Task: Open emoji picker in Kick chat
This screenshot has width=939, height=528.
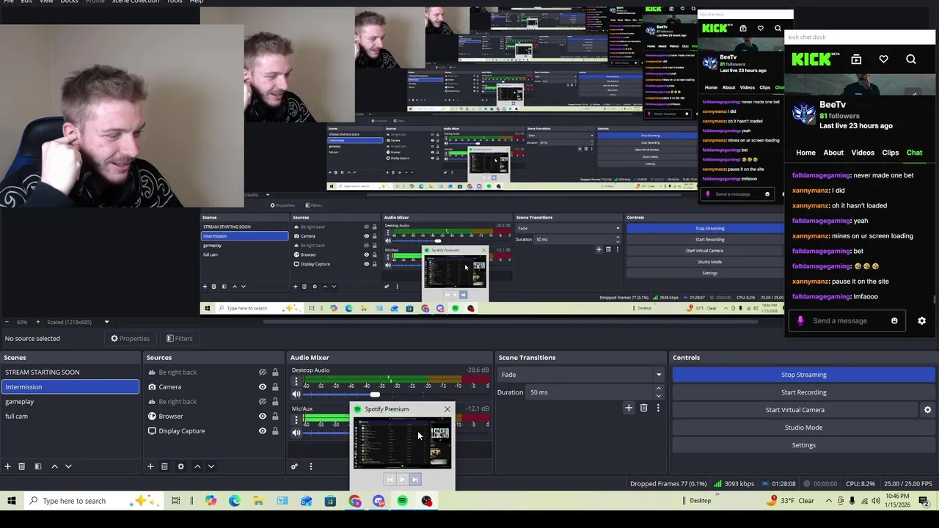Action: pyautogui.click(x=894, y=320)
